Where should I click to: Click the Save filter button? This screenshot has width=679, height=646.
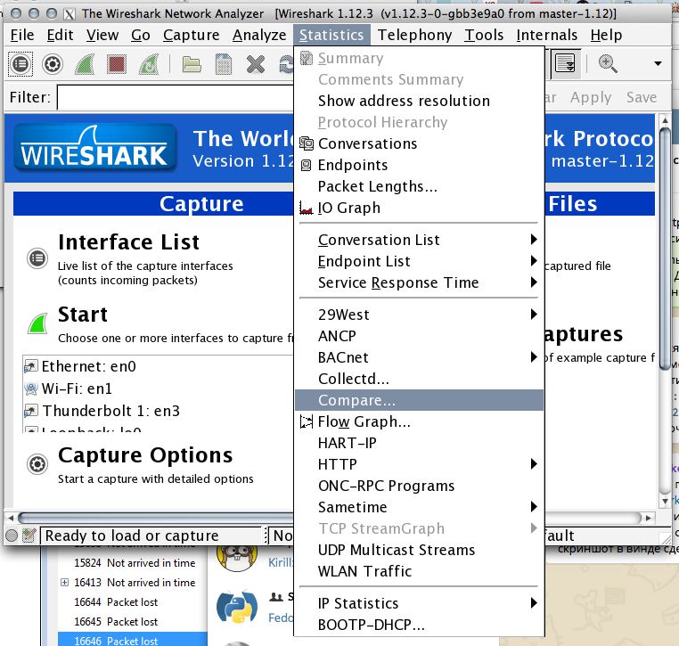tap(642, 97)
